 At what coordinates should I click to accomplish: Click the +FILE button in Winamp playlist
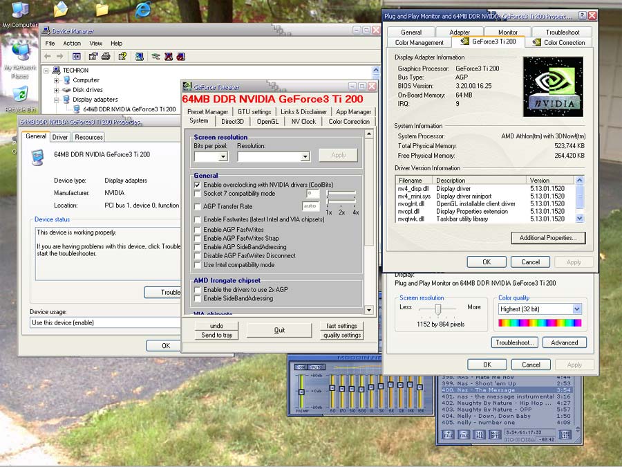pyautogui.click(x=449, y=434)
